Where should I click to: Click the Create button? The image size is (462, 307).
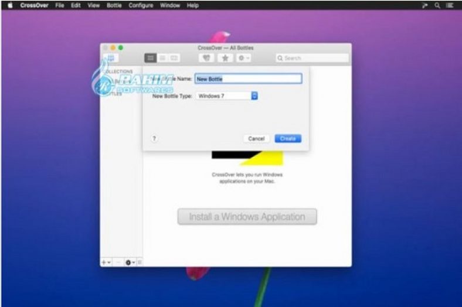click(x=288, y=139)
